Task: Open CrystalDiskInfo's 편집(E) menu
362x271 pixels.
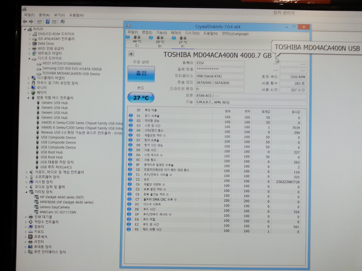Action: click(x=147, y=32)
